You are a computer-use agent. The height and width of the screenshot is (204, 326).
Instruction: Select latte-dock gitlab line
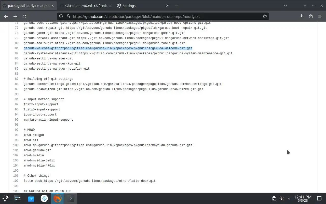click(90, 181)
